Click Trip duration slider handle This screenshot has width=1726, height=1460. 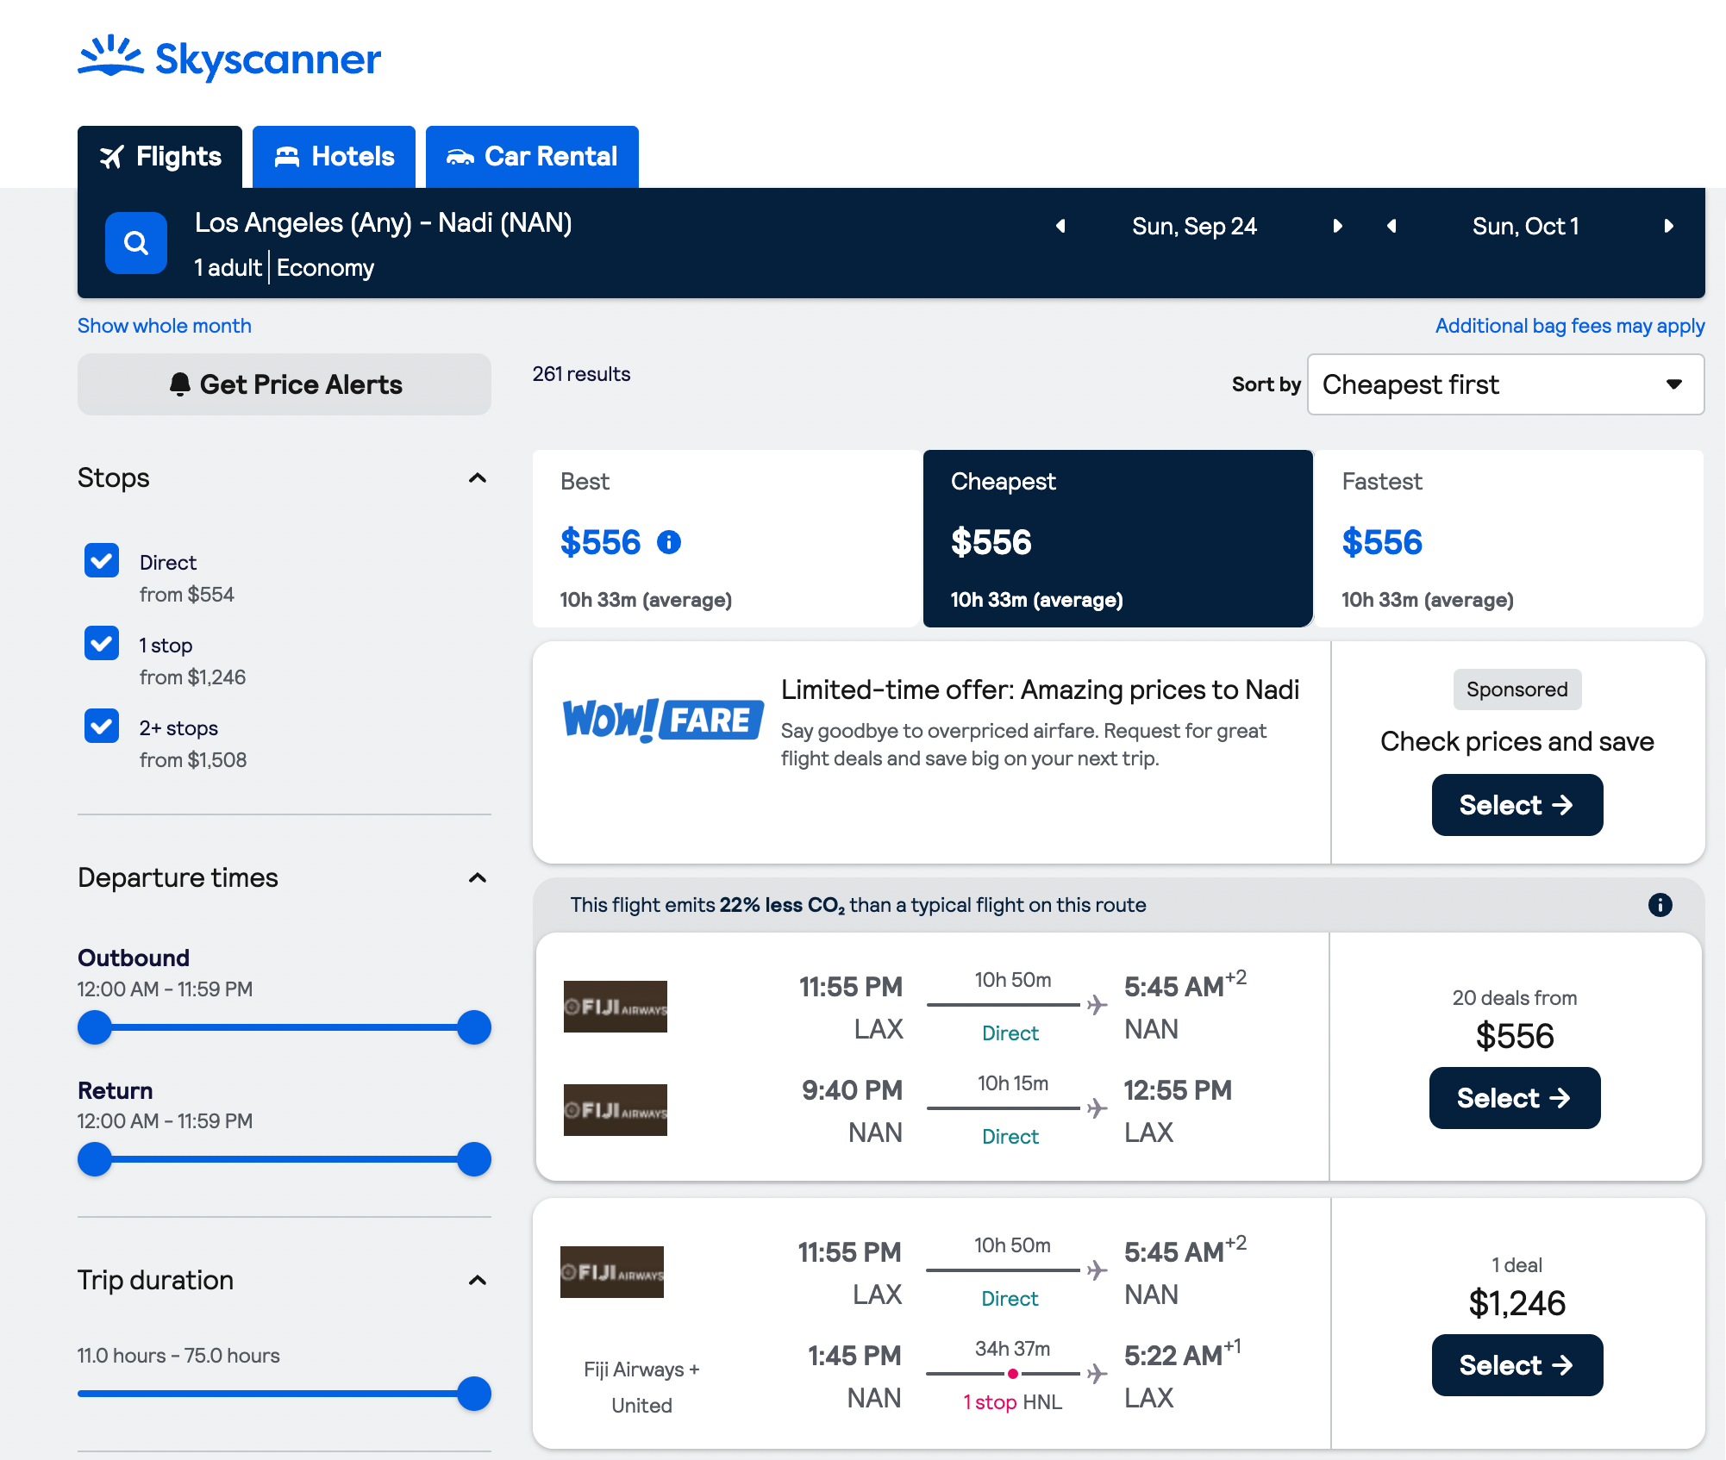(x=474, y=1394)
